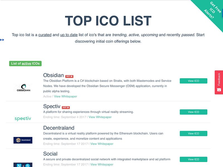Open the Social project logo
The width and height of the screenshot is (223, 167).
click(x=23, y=166)
